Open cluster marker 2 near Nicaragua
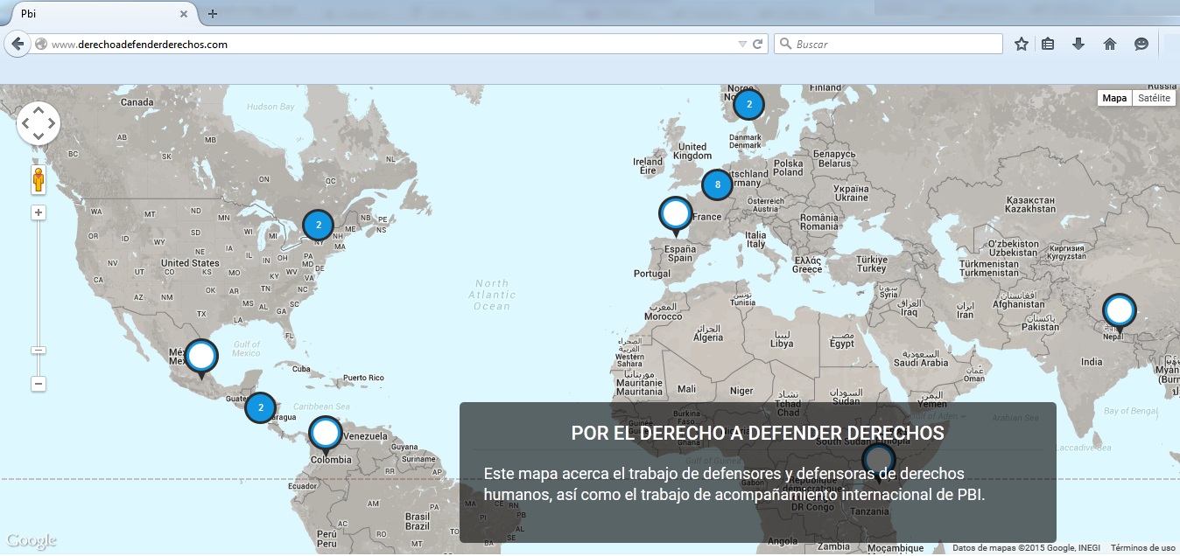The image size is (1180, 556). pos(261,407)
